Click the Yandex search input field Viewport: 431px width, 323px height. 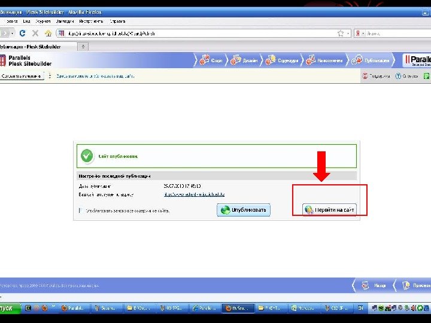pos(399,33)
